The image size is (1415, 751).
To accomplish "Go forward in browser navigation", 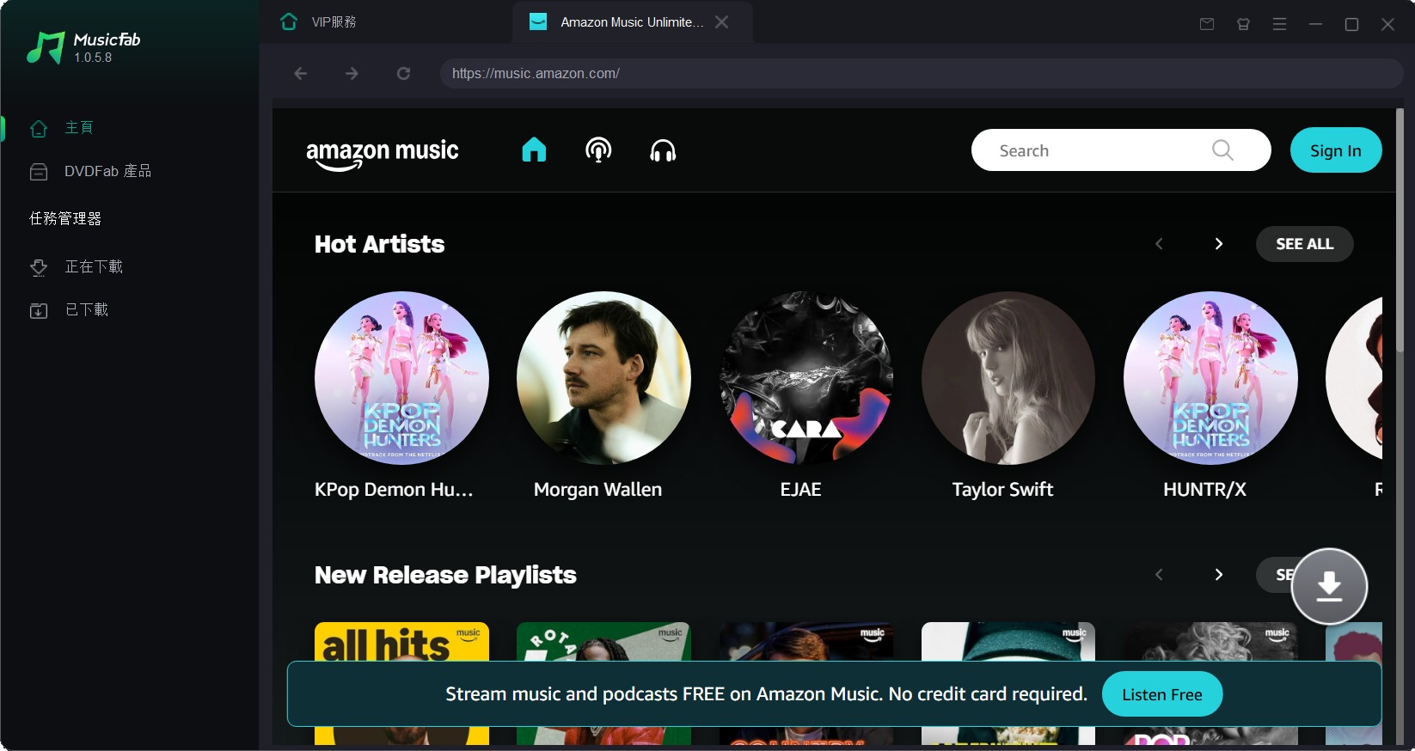I will (x=352, y=74).
